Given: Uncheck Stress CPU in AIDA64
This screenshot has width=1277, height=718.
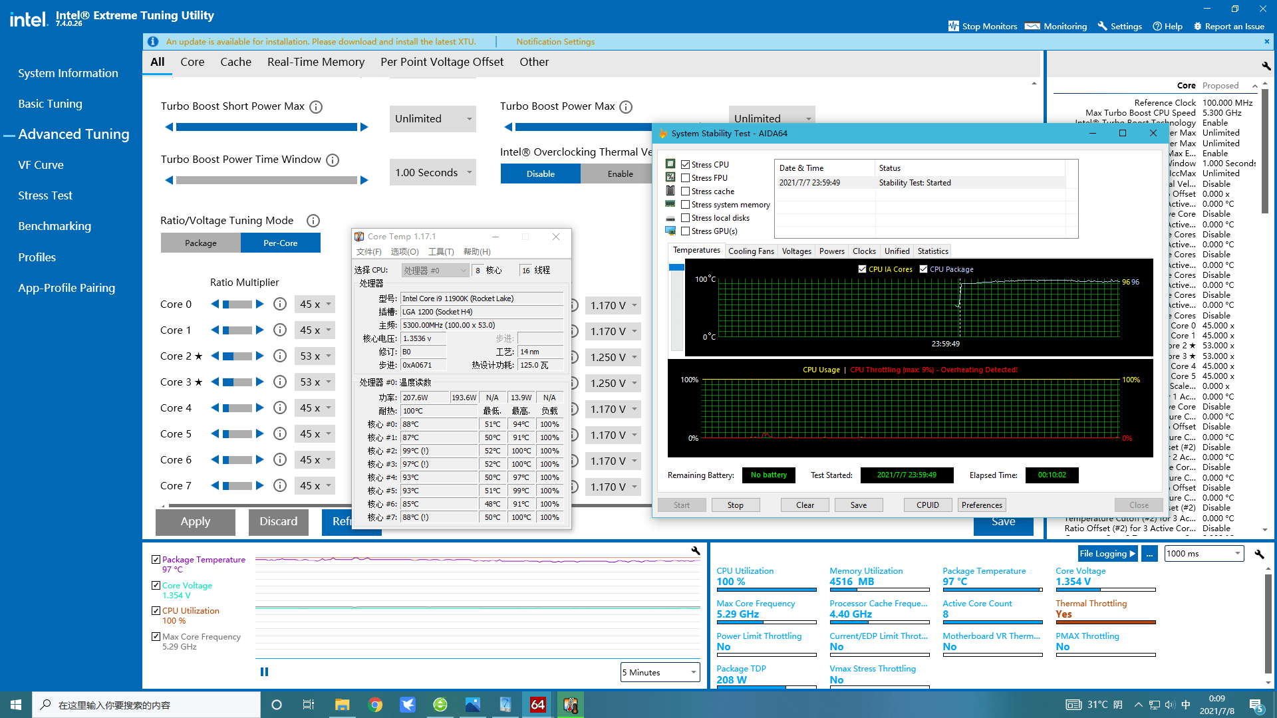Looking at the screenshot, I should (685, 165).
